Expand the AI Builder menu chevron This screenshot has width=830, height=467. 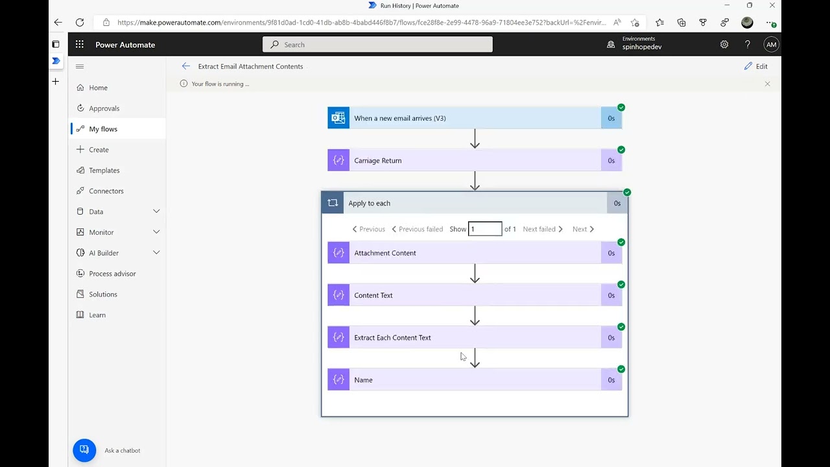coord(156,253)
